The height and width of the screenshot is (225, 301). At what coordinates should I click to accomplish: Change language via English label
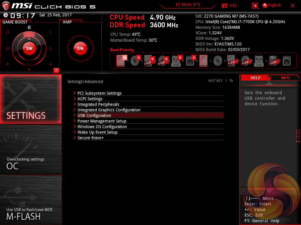[x=274, y=5]
